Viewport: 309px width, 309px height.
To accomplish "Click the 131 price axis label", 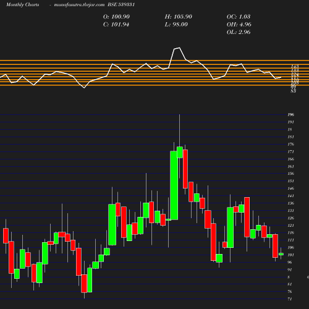I will coord(291,211).
